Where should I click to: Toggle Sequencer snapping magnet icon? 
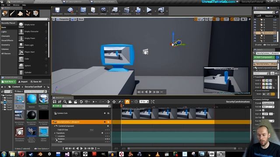127,102
